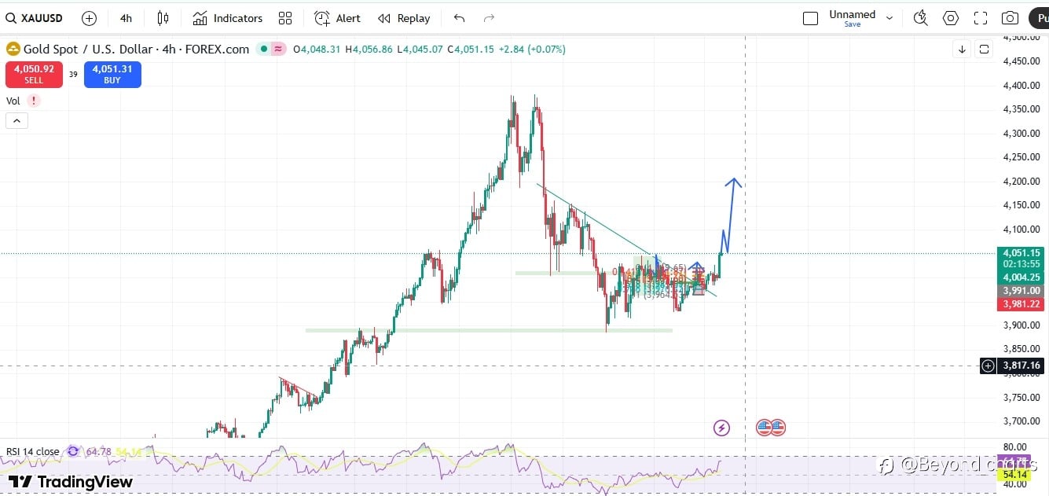Screen dimensions: 1049x496
Task: Open the candlestick chart type menu
Action: tap(163, 18)
